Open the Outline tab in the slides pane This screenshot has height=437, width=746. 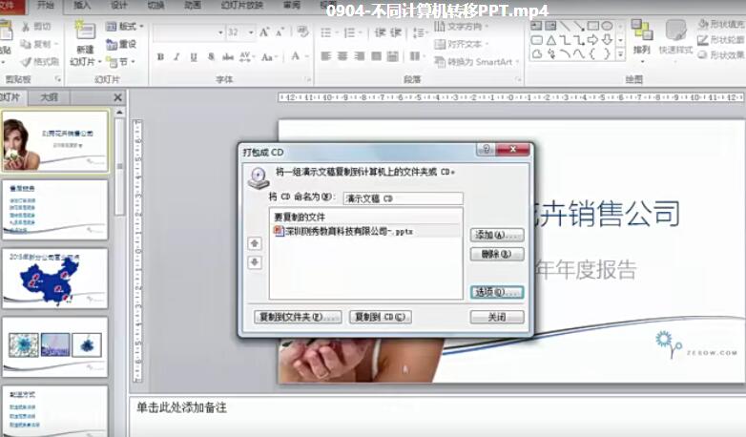point(49,97)
